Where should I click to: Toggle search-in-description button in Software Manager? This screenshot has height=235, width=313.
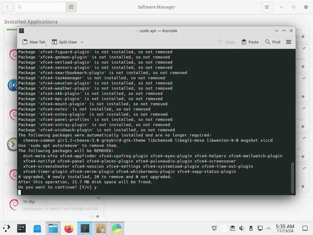point(71,7)
